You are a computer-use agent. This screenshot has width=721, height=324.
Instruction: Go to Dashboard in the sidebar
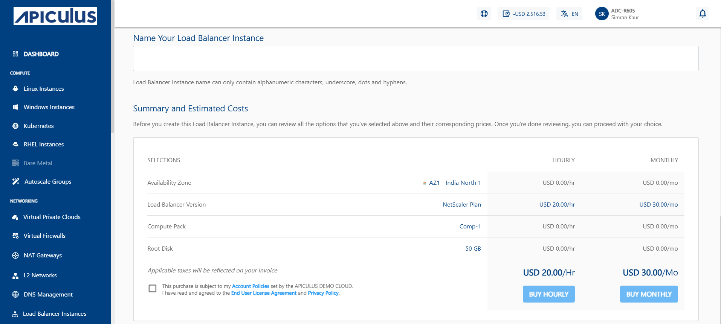click(x=41, y=54)
